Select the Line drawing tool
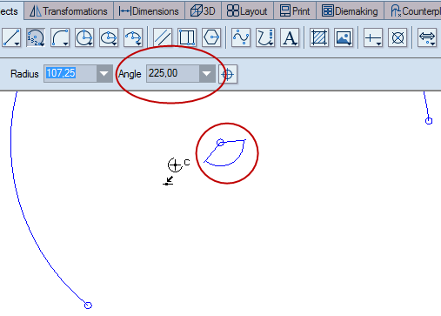Image resolution: width=441 pixels, height=316 pixels. pos(11,37)
